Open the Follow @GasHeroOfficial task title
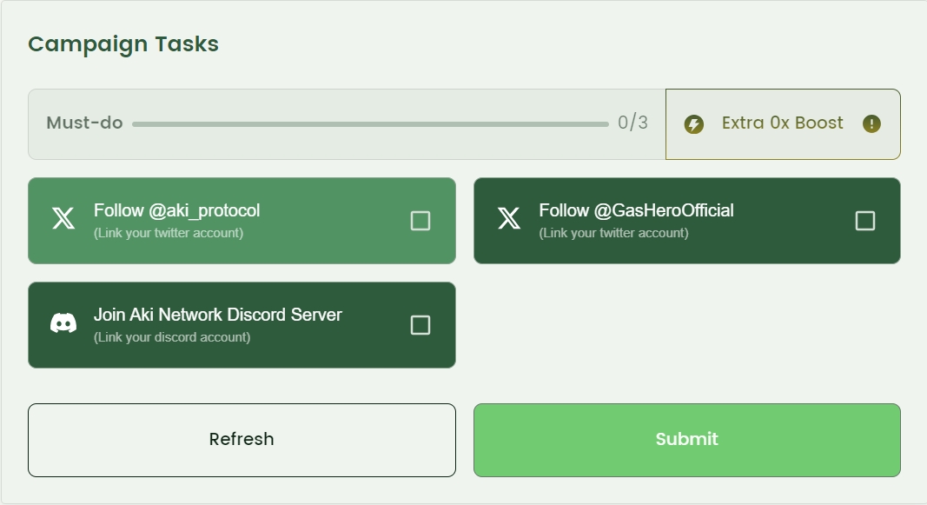 coord(636,210)
